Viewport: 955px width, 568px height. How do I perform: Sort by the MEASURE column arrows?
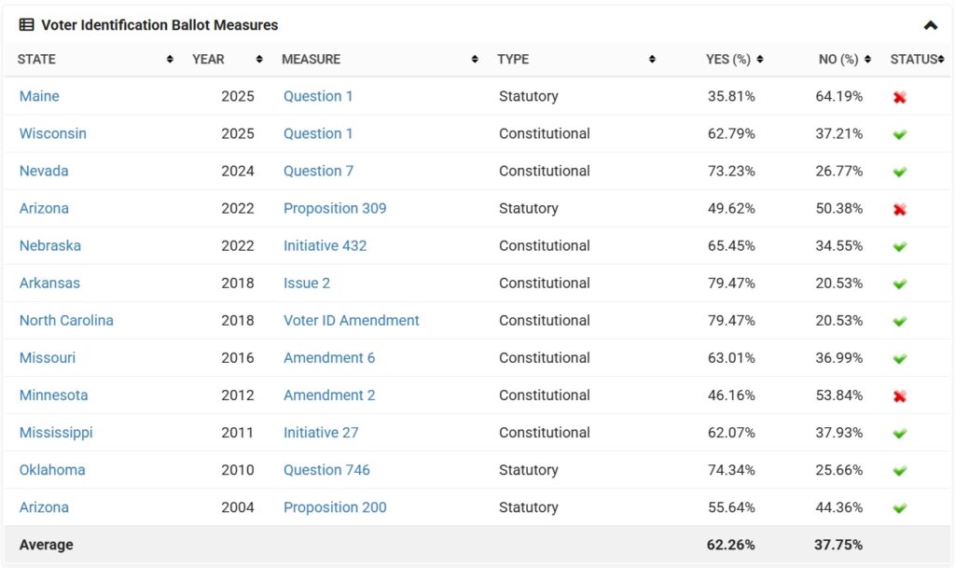tap(477, 60)
